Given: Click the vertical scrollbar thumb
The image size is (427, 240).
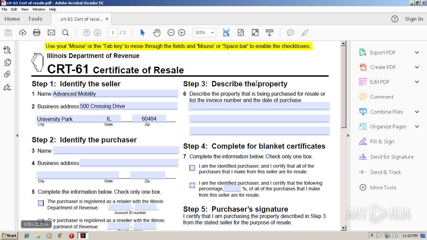Looking at the screenshot, I should pos(343,87).
